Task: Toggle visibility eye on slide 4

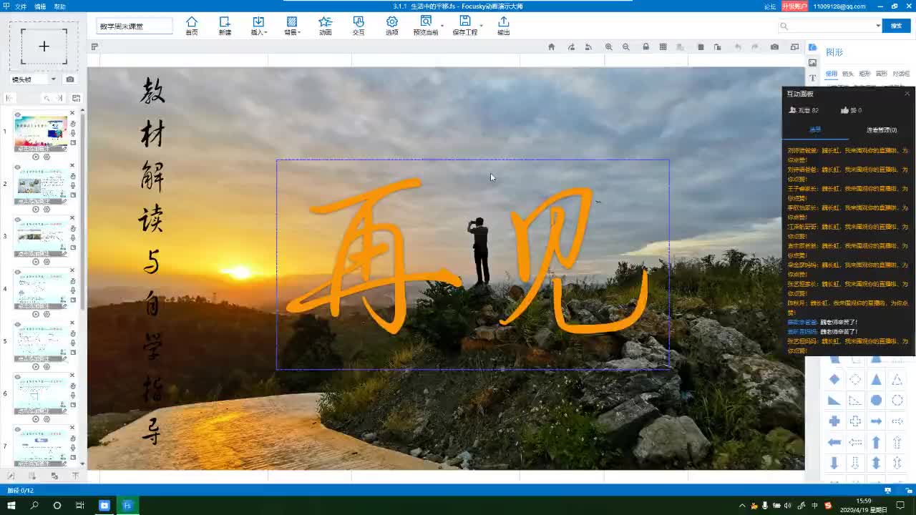Action: point(18,273)
